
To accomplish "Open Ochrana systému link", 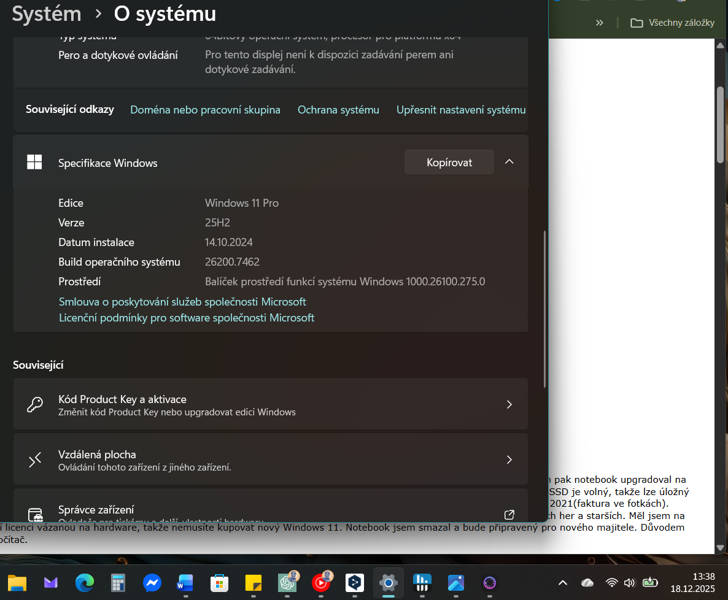I will 338,110.
